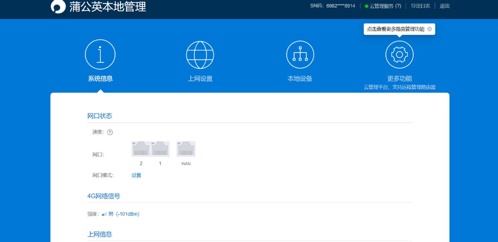The image size is (498, 242).
Task: Select the WAN port icon
Action: (186, 149)
